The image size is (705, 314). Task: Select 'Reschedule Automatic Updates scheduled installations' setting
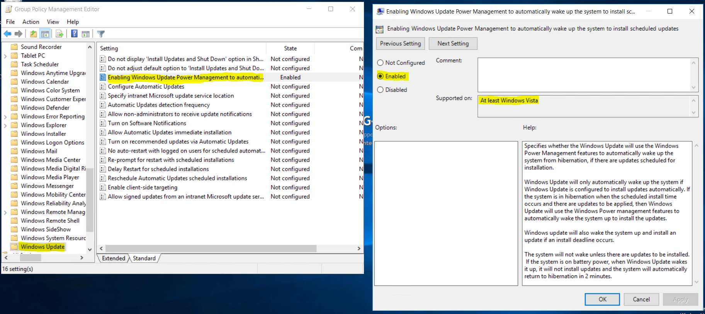click(x=177, y=178)
